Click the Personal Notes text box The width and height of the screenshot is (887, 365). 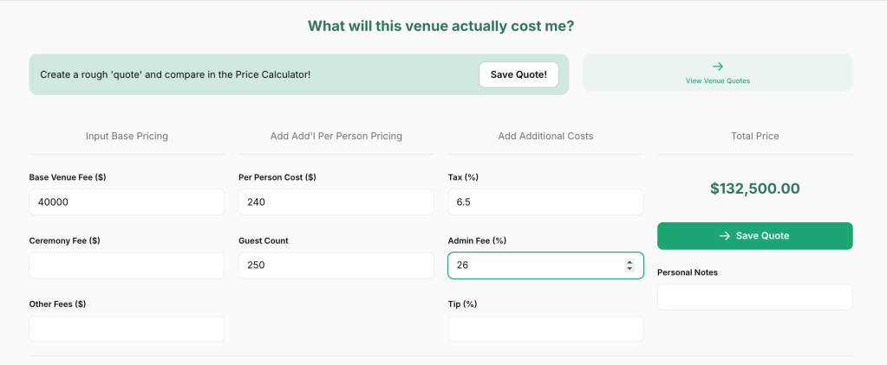click(x=754, y=297)
